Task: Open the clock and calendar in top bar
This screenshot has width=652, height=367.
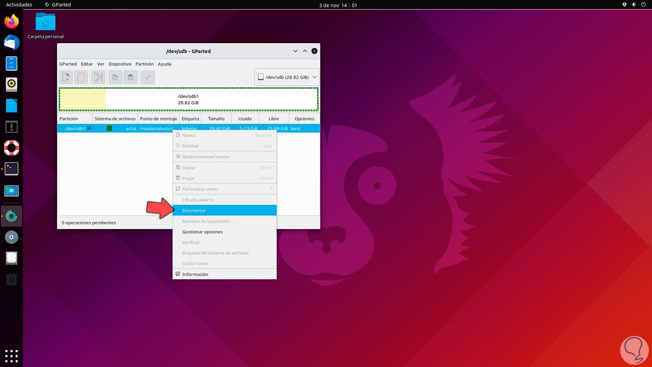Action: point(338,5)
